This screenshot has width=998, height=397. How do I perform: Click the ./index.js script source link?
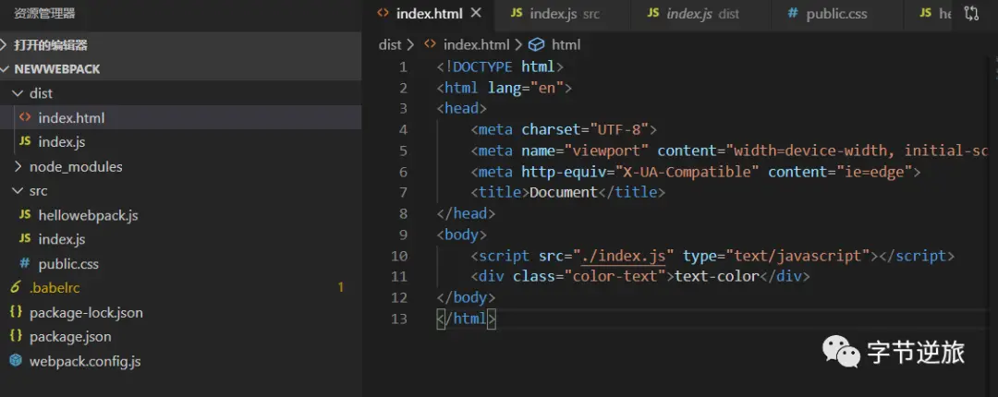pyautogui.click(x=623, y=256)
